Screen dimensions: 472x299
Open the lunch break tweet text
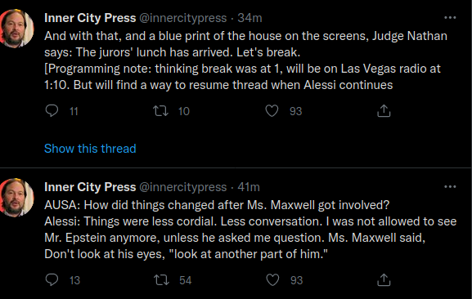click(245, 60)
